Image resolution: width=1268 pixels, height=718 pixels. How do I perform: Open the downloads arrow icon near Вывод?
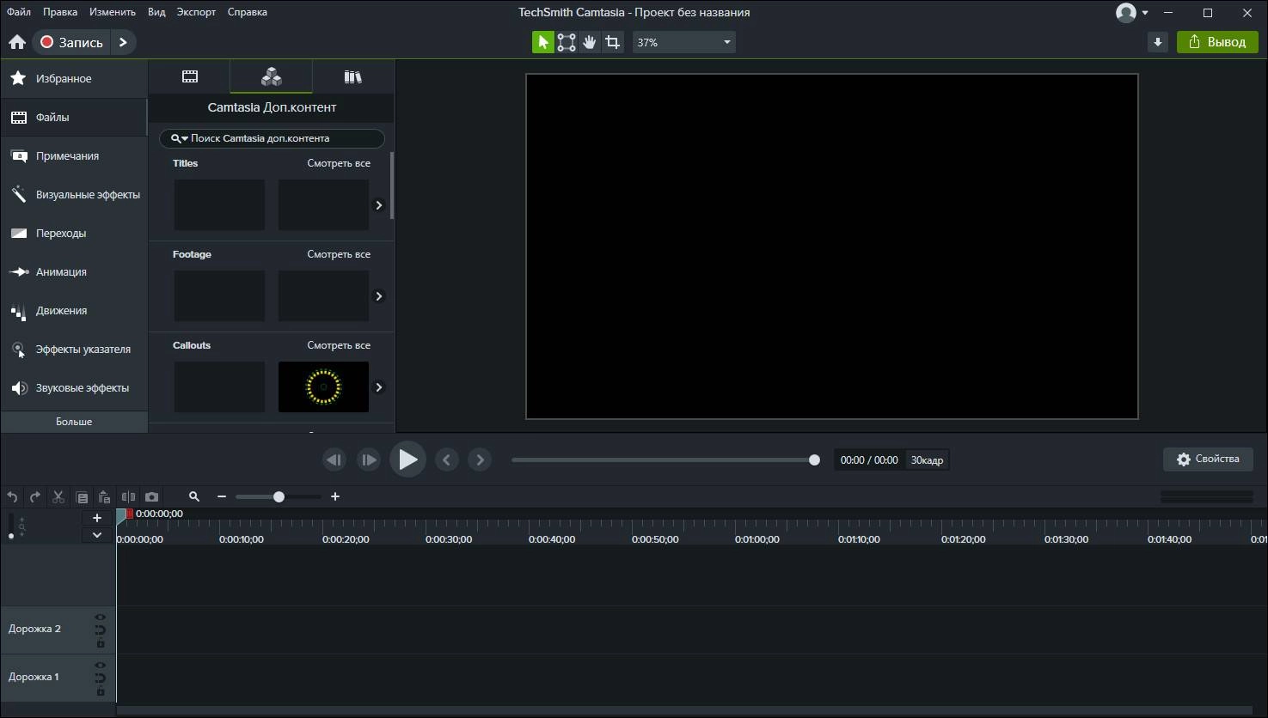click(1158, 42)
